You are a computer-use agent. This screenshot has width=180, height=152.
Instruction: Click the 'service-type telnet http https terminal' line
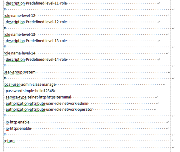(38, 97)
